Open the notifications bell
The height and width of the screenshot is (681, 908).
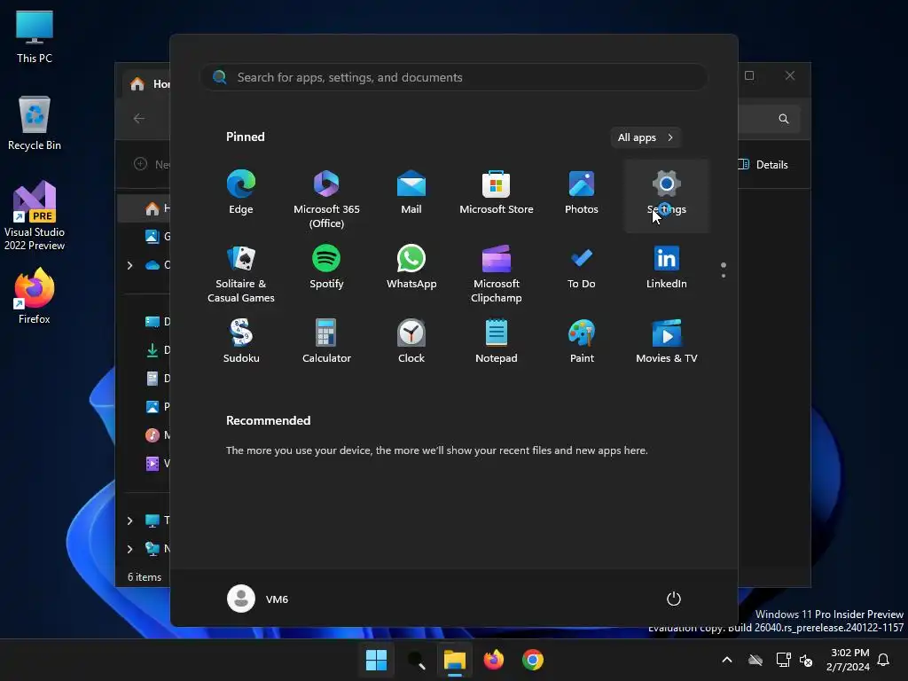[883, 660]
